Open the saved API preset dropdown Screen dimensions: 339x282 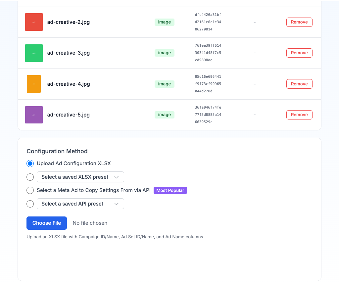pyautogui.click(x=80, y=204)
